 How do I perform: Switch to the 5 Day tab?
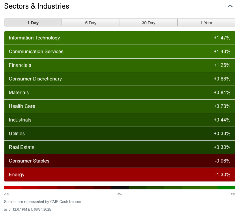(91, 23)
